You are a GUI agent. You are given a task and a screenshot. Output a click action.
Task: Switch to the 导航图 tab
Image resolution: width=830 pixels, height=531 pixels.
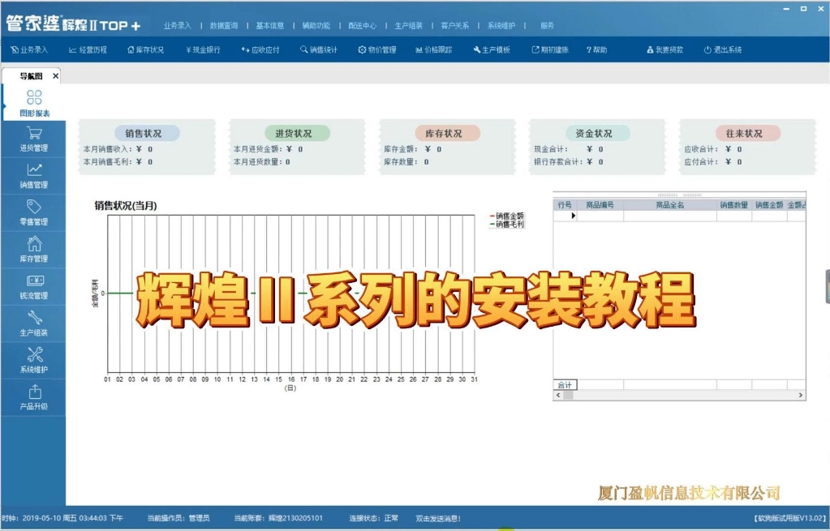(31, 76)
